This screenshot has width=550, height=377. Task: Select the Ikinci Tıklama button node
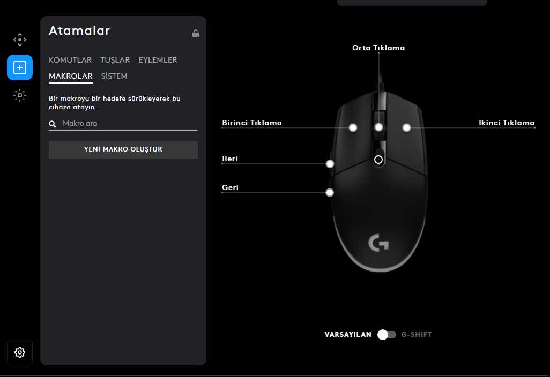coord(406,128)
